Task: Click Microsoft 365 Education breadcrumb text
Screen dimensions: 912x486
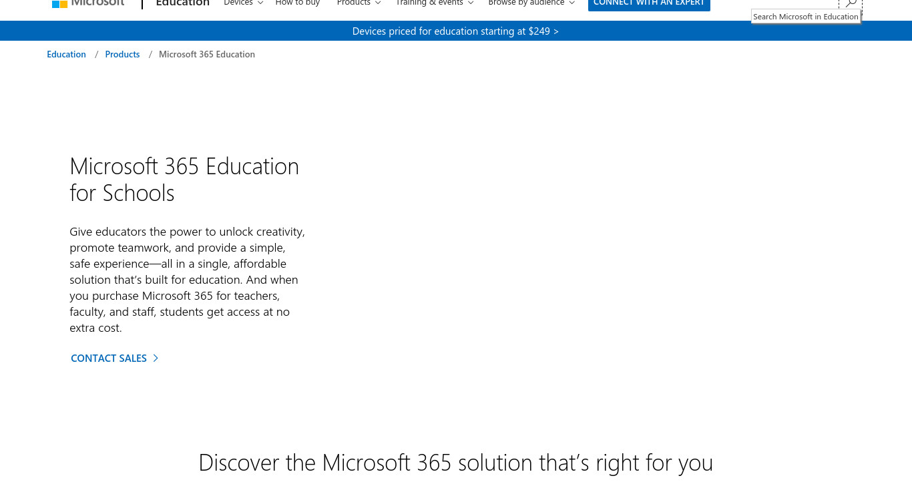Action: 207,55
